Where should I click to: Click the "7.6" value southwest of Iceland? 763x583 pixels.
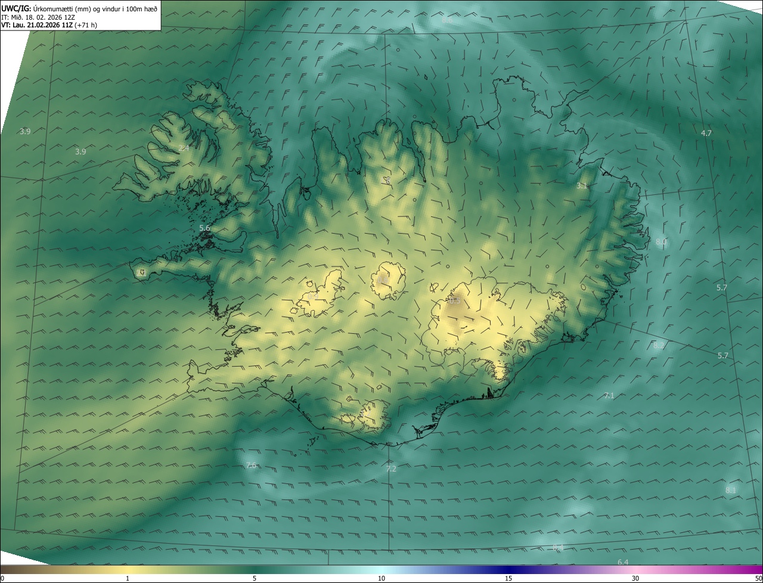[251, 466]
